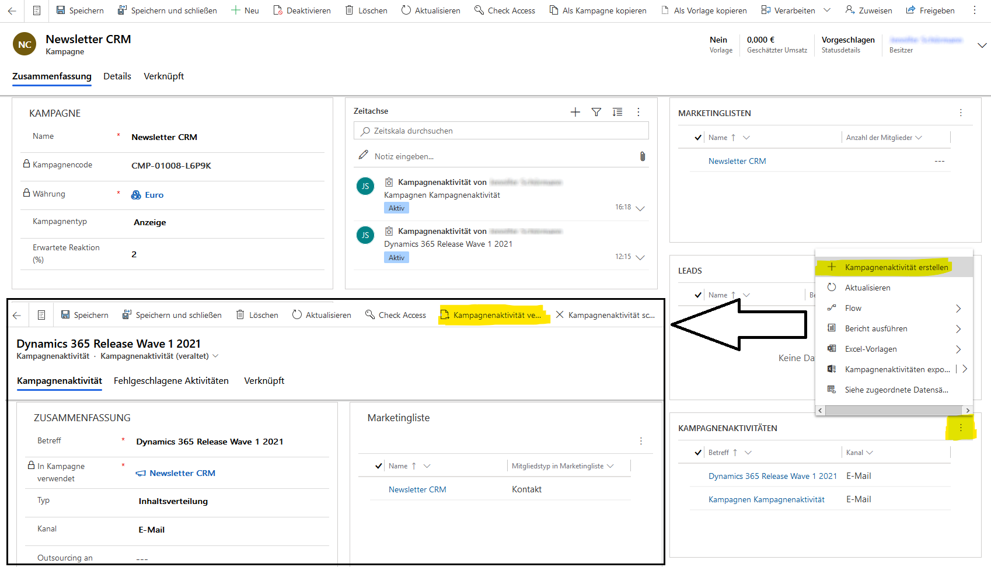Add timeline record with plus icon

(575, 112)
